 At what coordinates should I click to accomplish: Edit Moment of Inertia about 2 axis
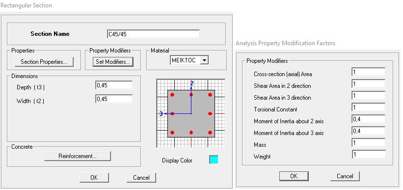369,119
